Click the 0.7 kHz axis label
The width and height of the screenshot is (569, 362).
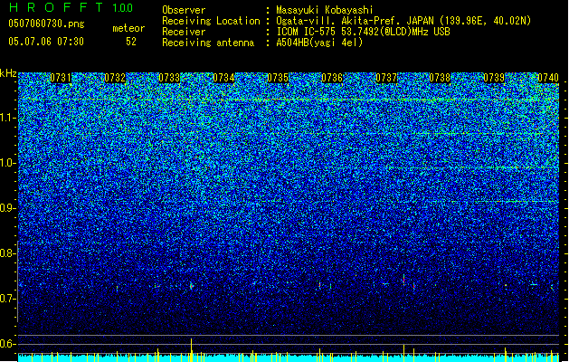coord(7,299)
